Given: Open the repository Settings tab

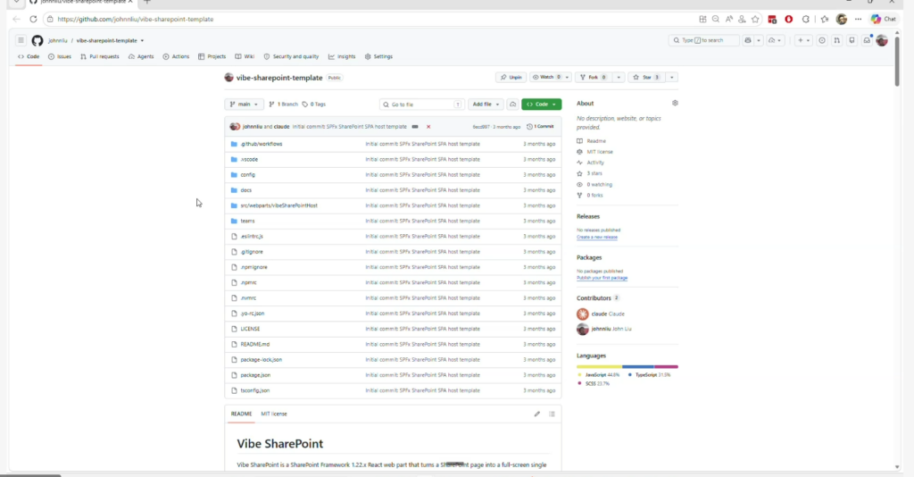Looking at the screenshot, I should click(378, 56).
